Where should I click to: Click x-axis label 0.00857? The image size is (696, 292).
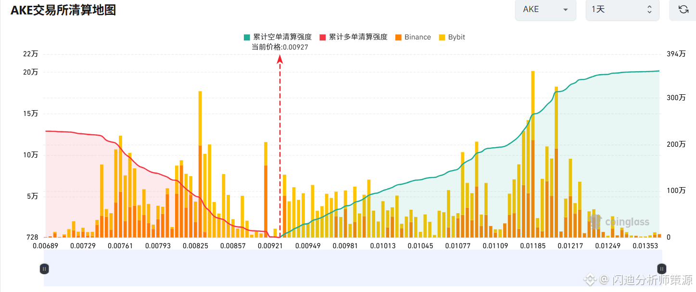[x=233, y=246]
